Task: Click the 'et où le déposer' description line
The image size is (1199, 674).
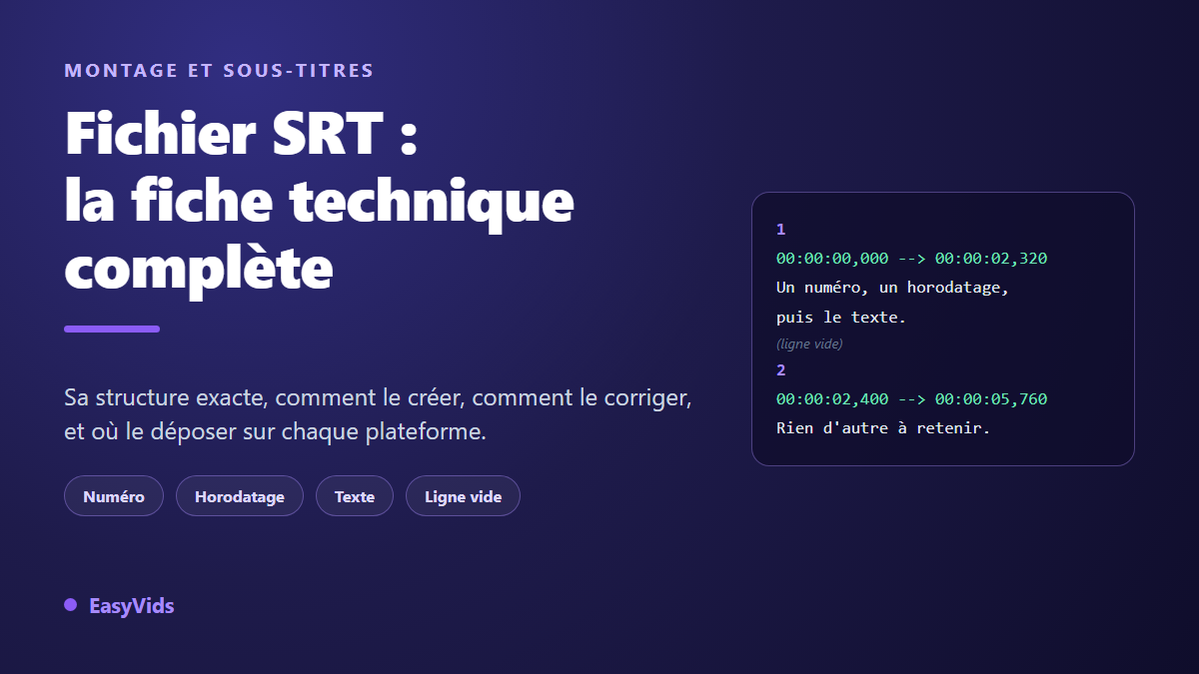Action: [275, 432]
